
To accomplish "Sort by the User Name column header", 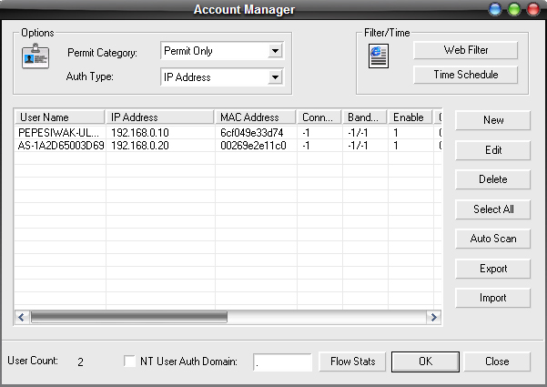I will [60, 117].
